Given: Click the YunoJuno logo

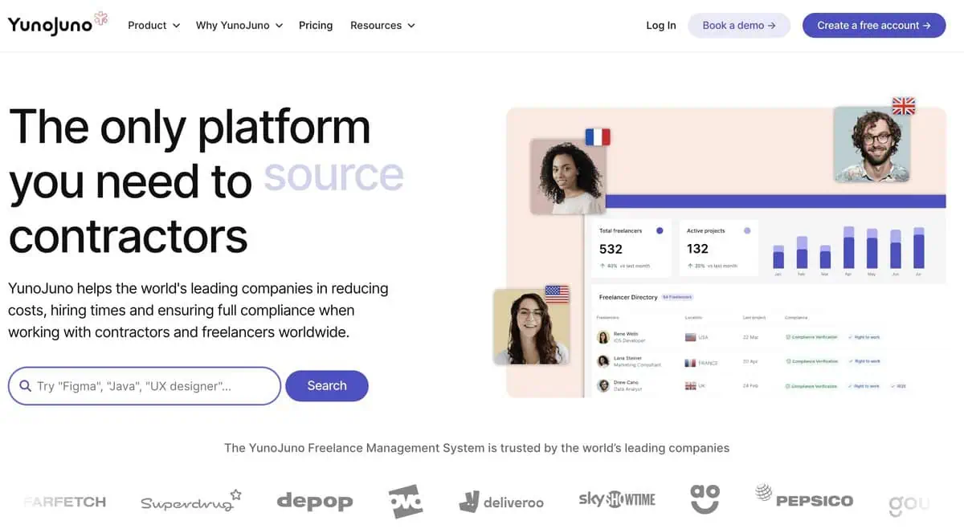Looking at the screenshot, I should pos(57,23).
